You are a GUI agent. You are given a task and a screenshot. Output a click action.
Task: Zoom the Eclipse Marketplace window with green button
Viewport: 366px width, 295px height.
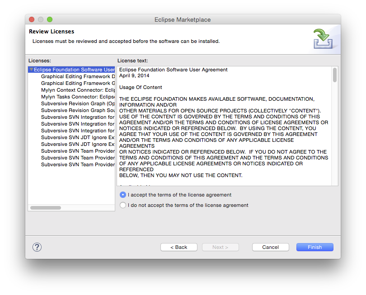pos(50,19)
